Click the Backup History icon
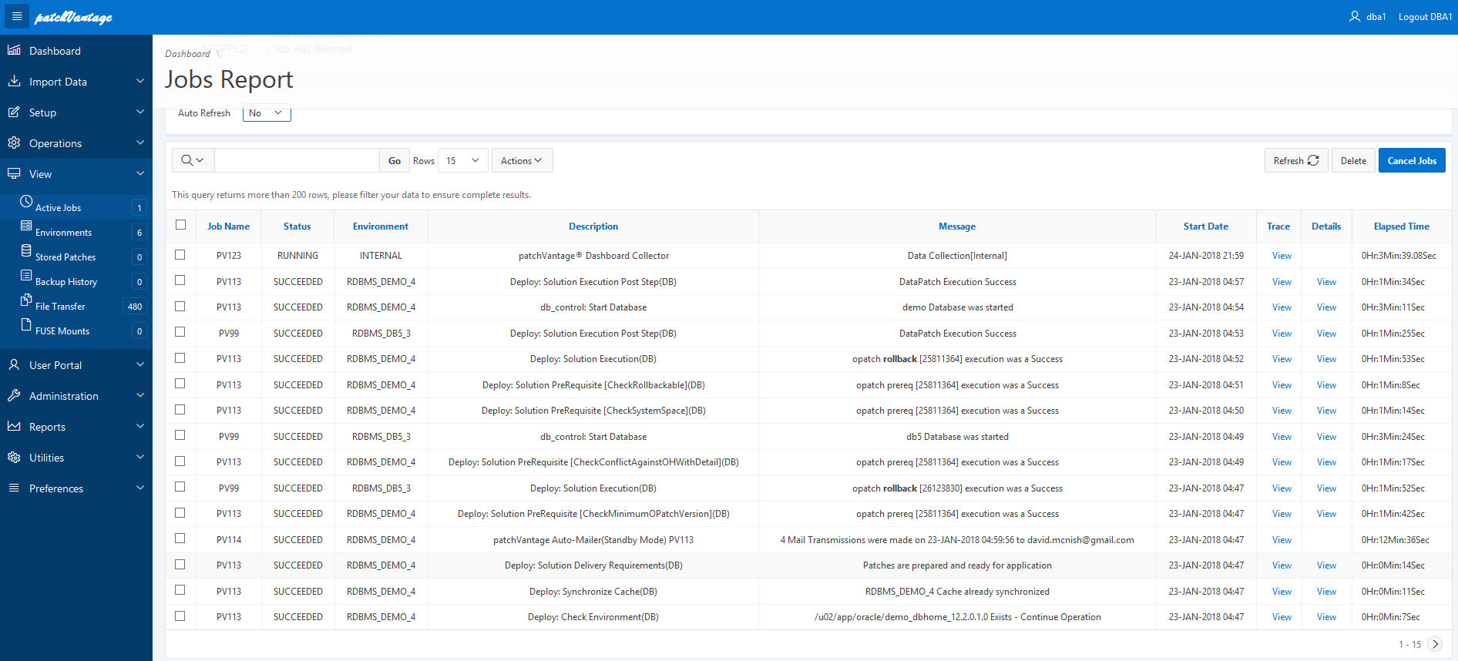The image size is (1458, 661). (26, 275)
